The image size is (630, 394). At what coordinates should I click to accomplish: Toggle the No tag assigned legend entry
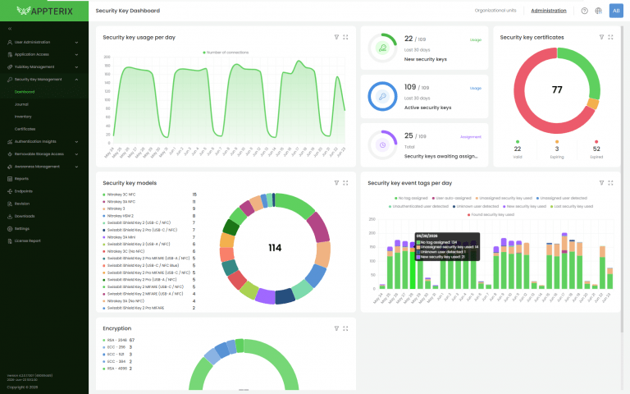[411, 198]
